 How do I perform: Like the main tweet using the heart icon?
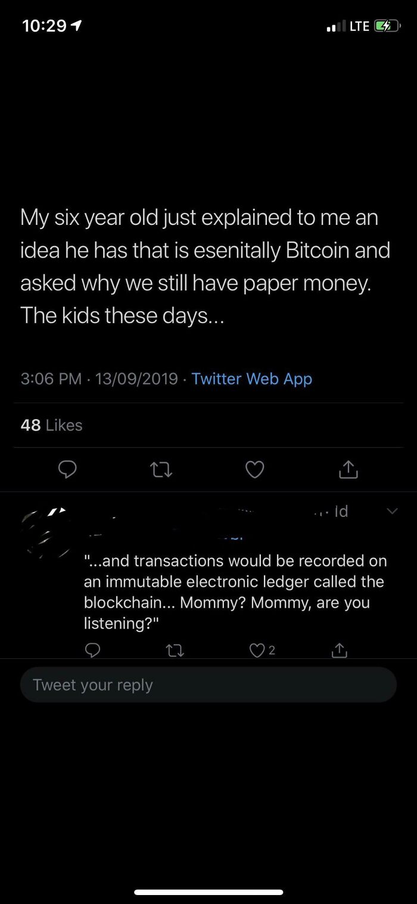(254, 470)
